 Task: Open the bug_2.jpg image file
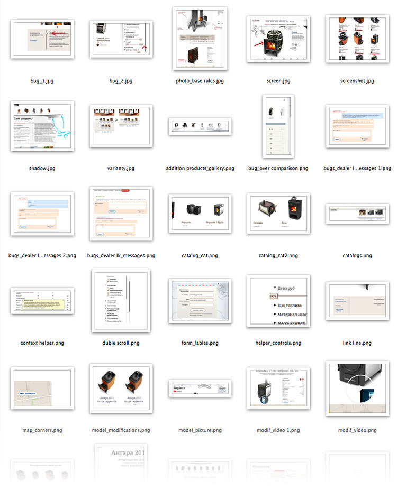coord(121,40)
